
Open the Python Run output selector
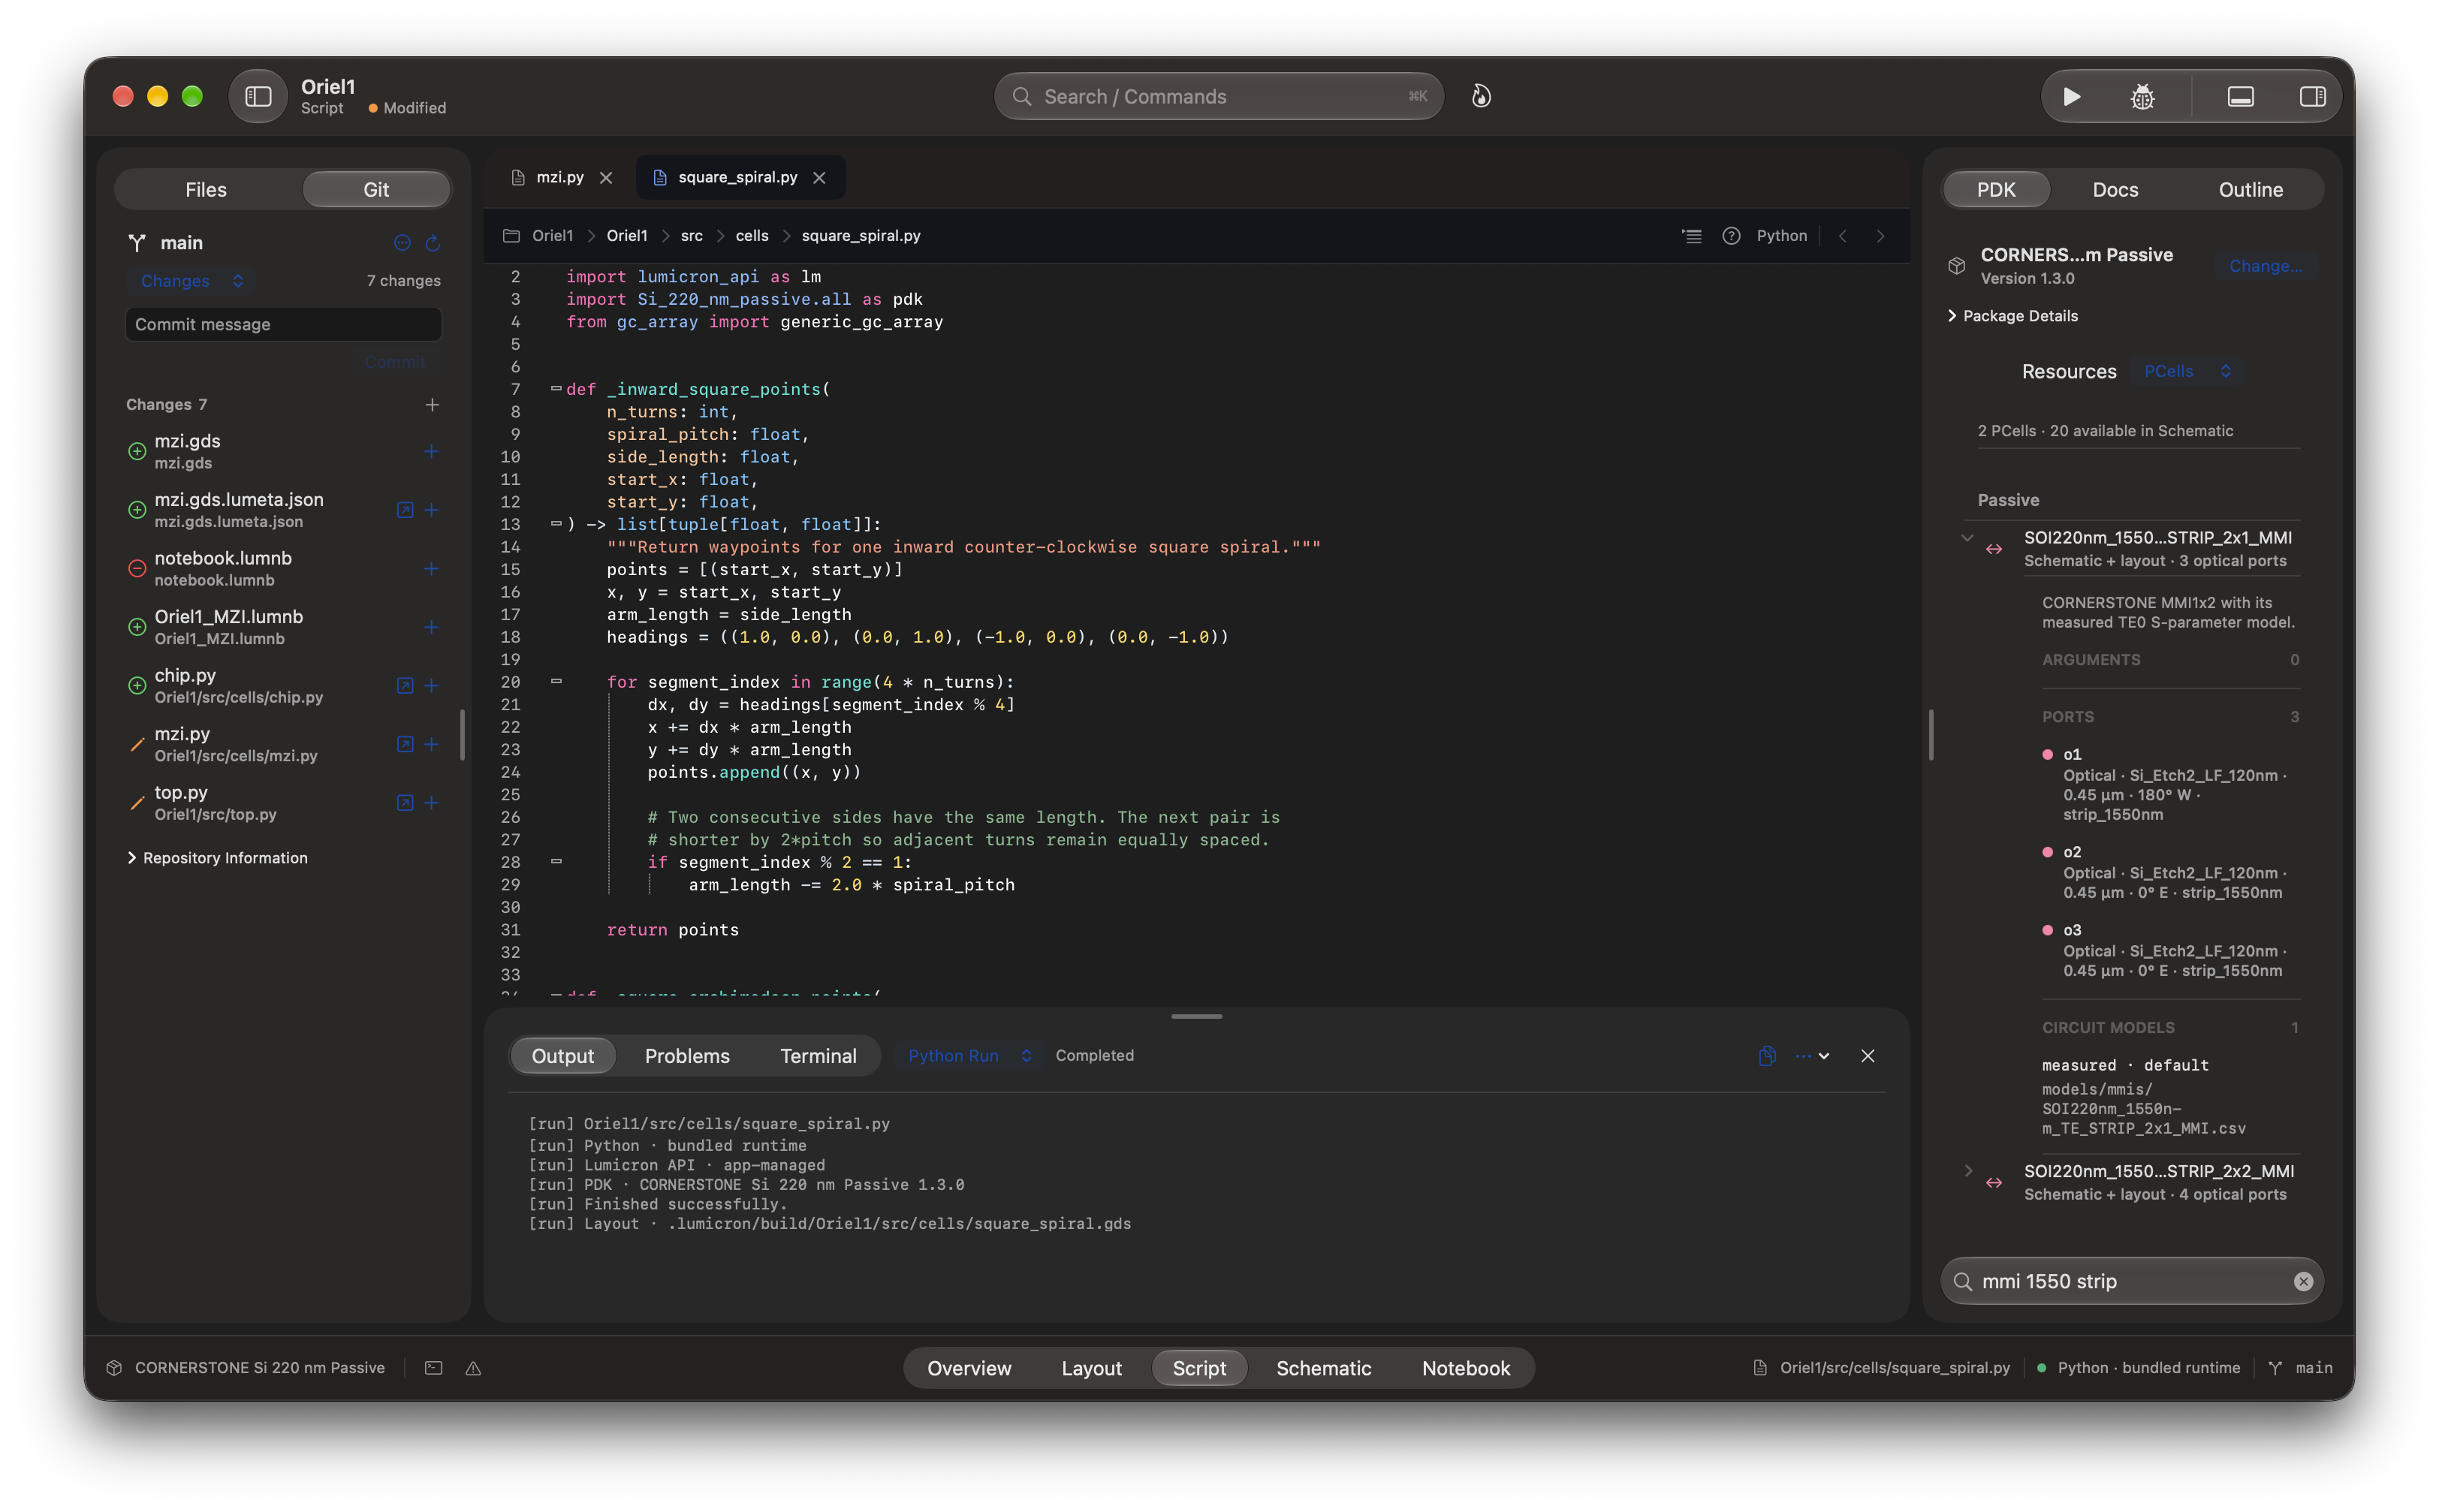[x=968, y=1056]
